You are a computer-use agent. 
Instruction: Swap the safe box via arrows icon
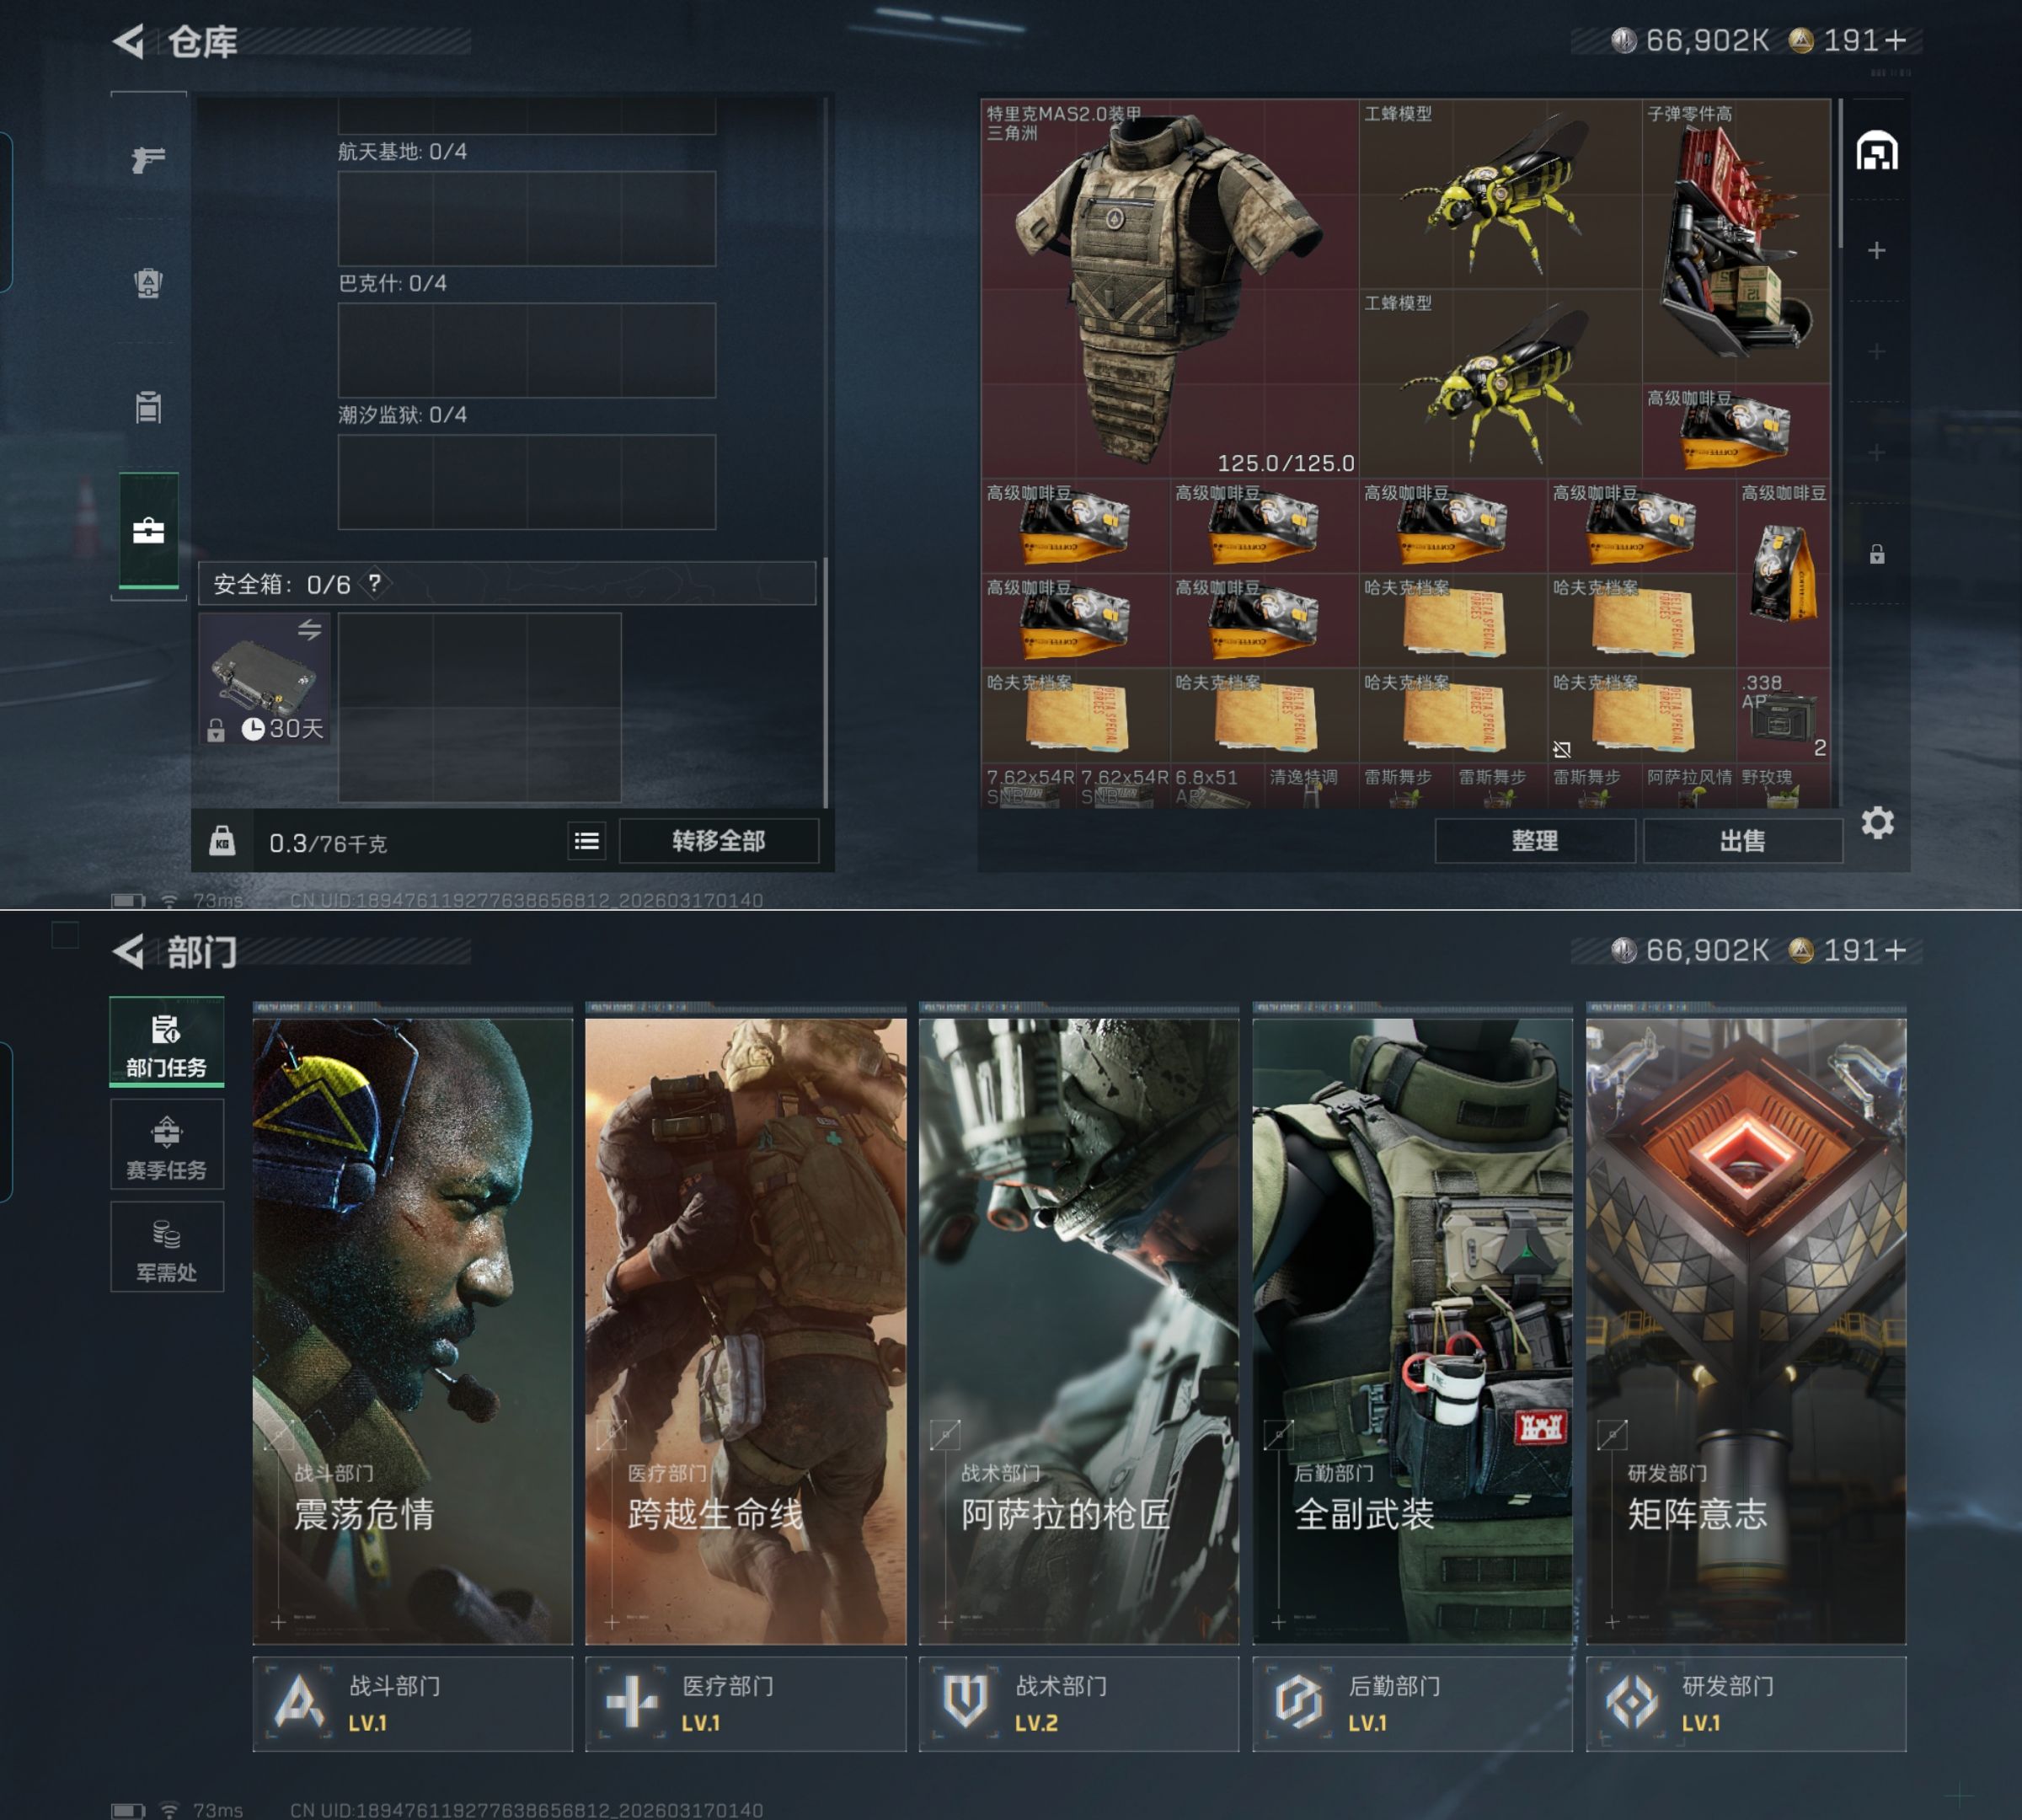pyautogui.click(x=309, y=629)
